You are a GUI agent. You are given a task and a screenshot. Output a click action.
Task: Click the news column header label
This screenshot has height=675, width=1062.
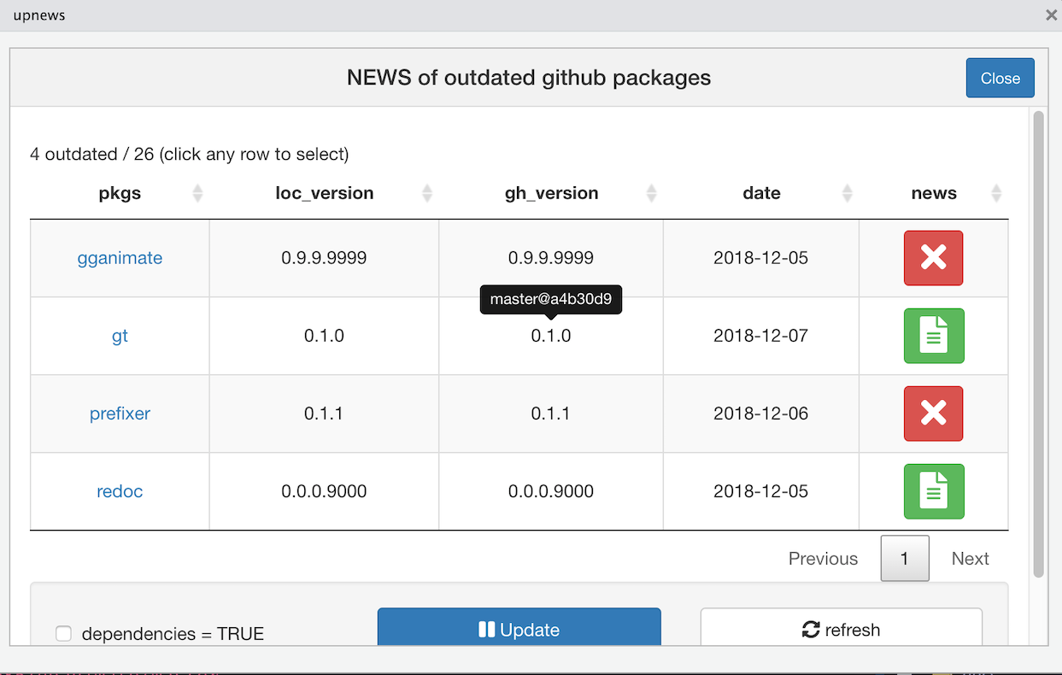(933, 193)
